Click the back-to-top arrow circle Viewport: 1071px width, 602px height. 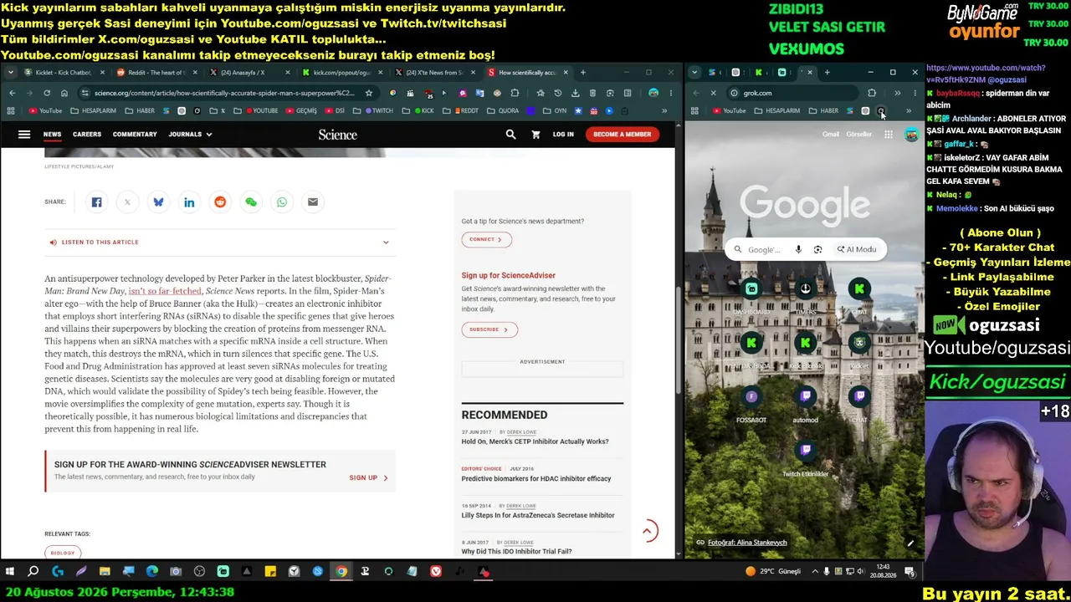tap(647, 531)
